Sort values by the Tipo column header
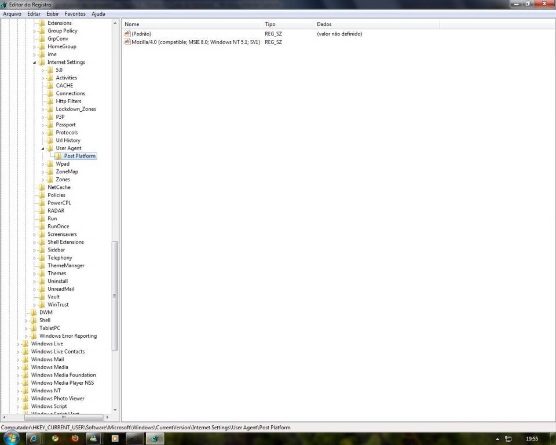This screenshot has width=556, height=445. [x=288, y=24]
